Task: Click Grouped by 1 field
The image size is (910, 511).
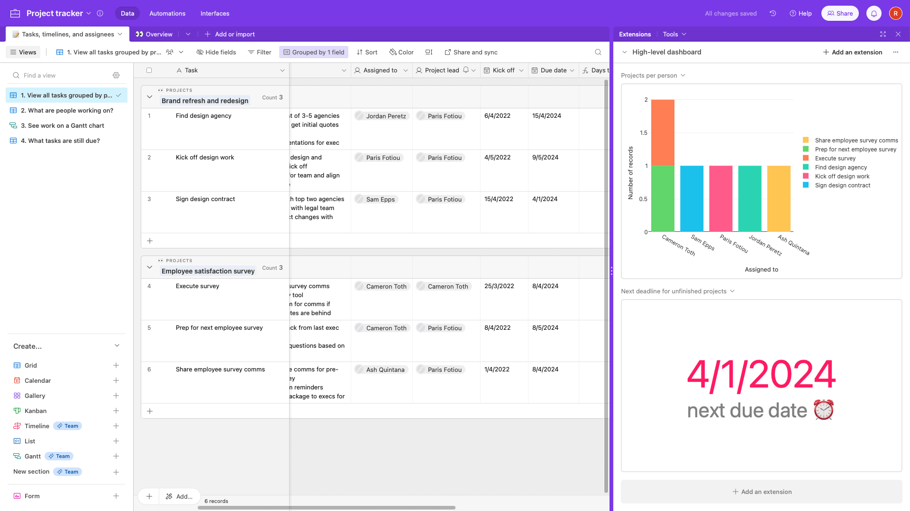Action: [x=314, y=52]
